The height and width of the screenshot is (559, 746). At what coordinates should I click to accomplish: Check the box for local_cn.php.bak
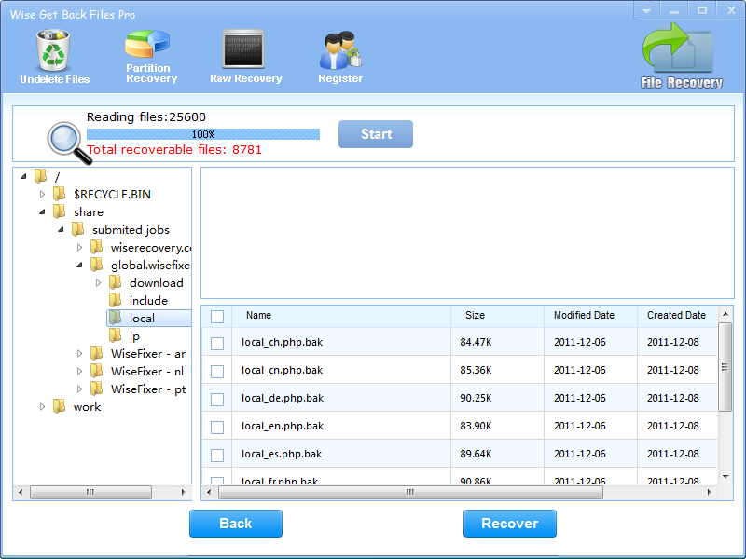(x=217, y=371)
